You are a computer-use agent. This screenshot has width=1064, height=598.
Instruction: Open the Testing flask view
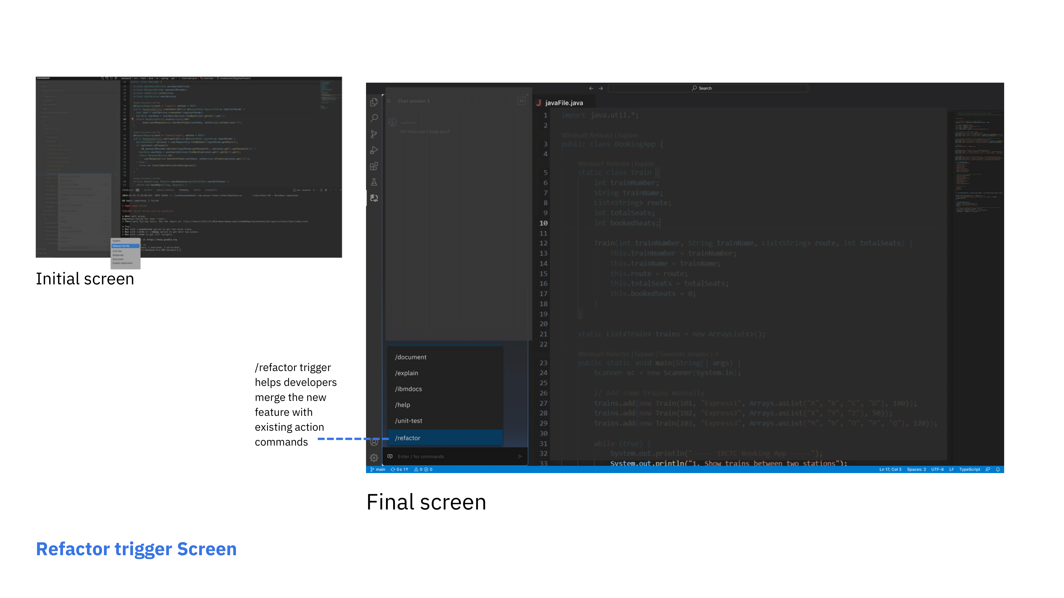pyautogui.click(x=374, y=182)
